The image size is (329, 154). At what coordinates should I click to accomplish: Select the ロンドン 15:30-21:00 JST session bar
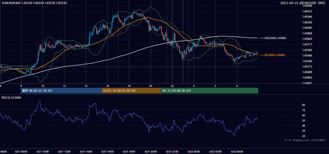(131, 91)
